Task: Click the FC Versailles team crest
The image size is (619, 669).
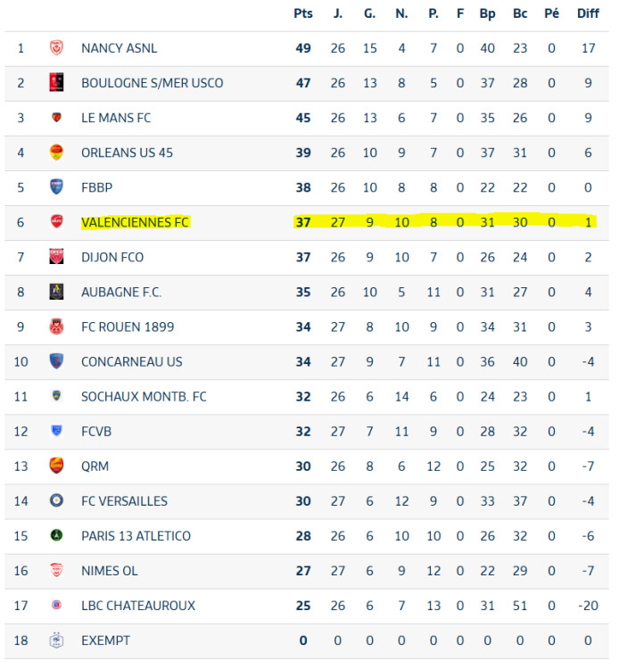Action: click(x=56, y=501)
